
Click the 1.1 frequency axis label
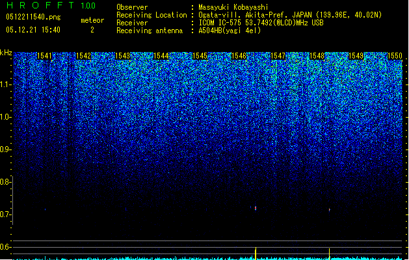click(x=5, y=84)
